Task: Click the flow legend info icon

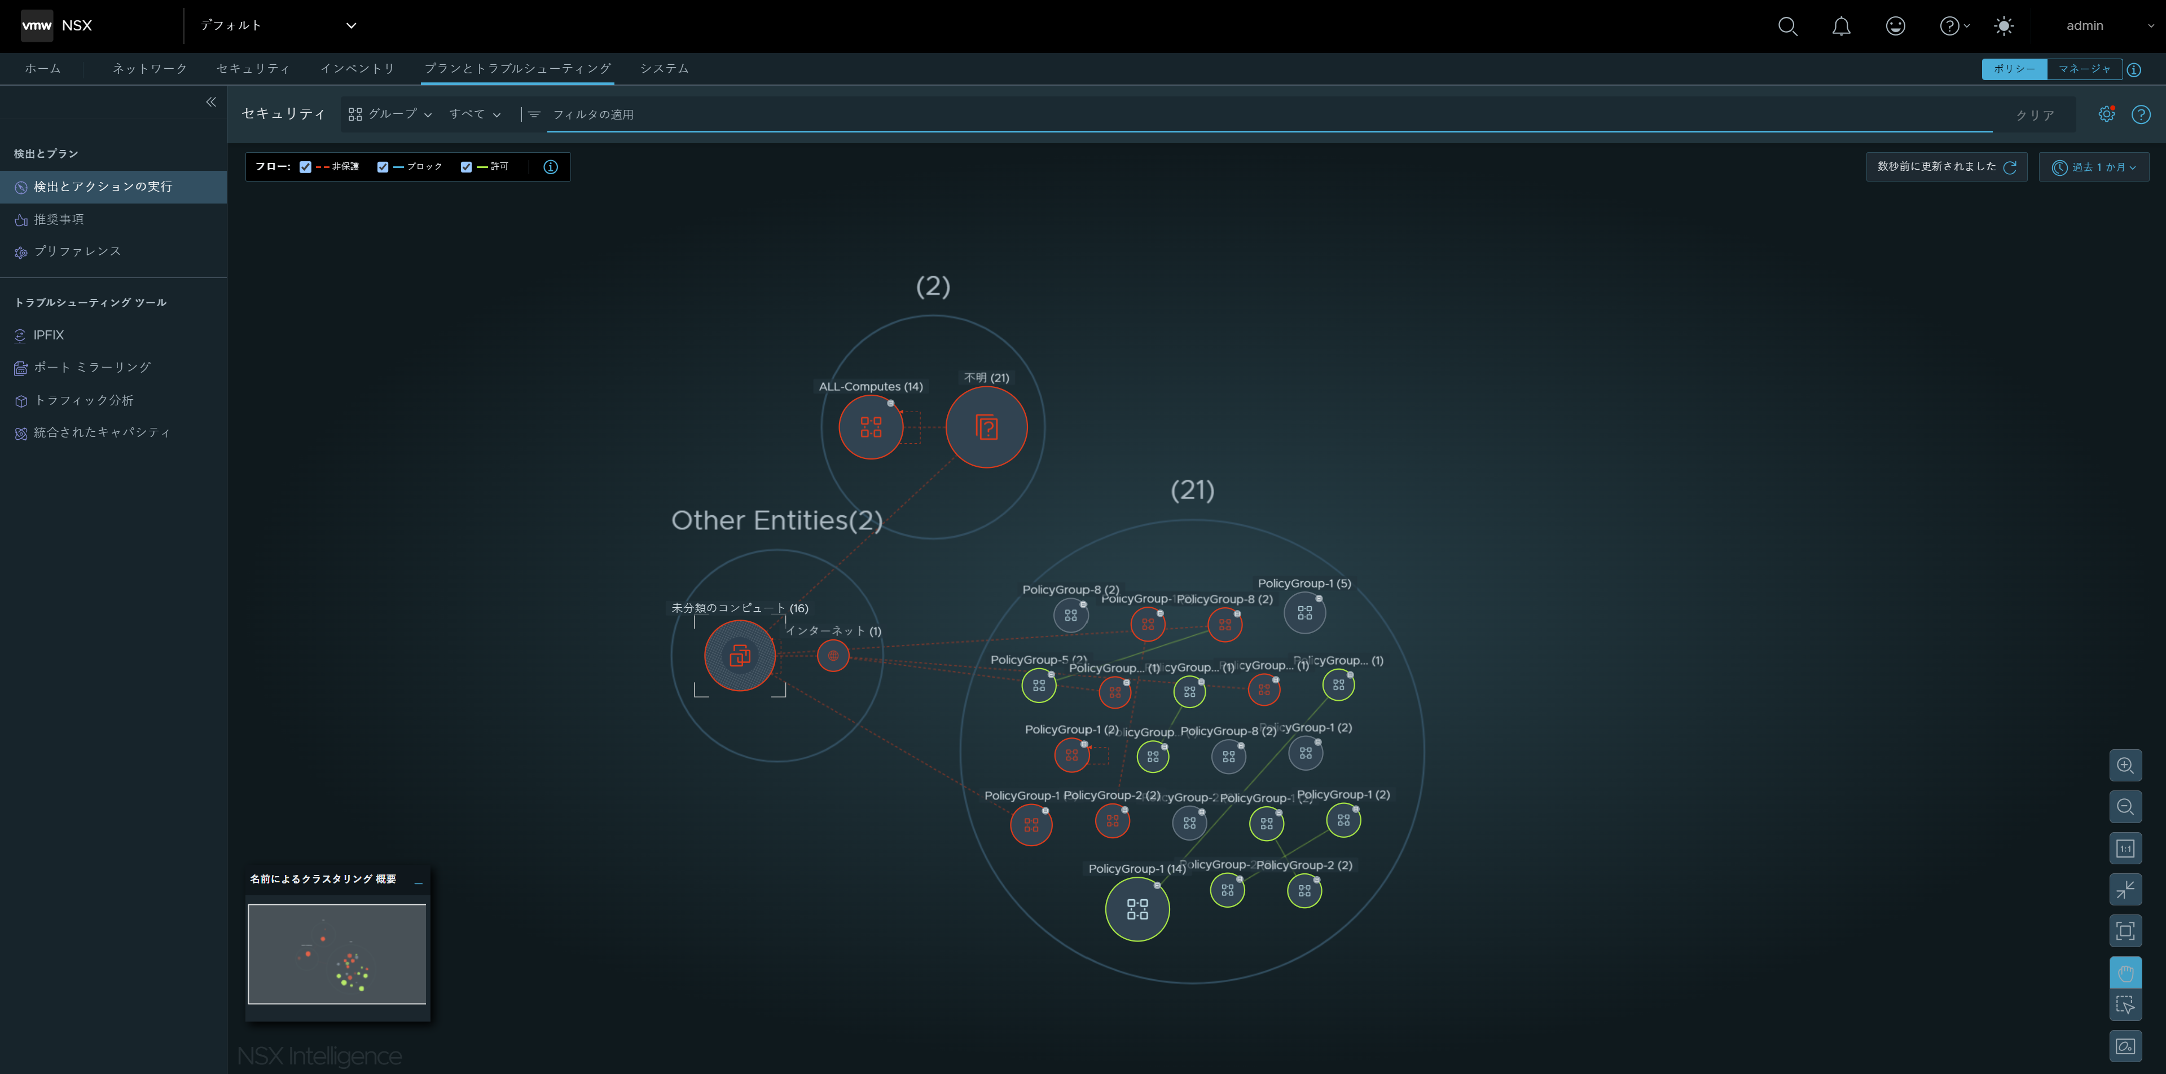Action: [x=551, y=166]
